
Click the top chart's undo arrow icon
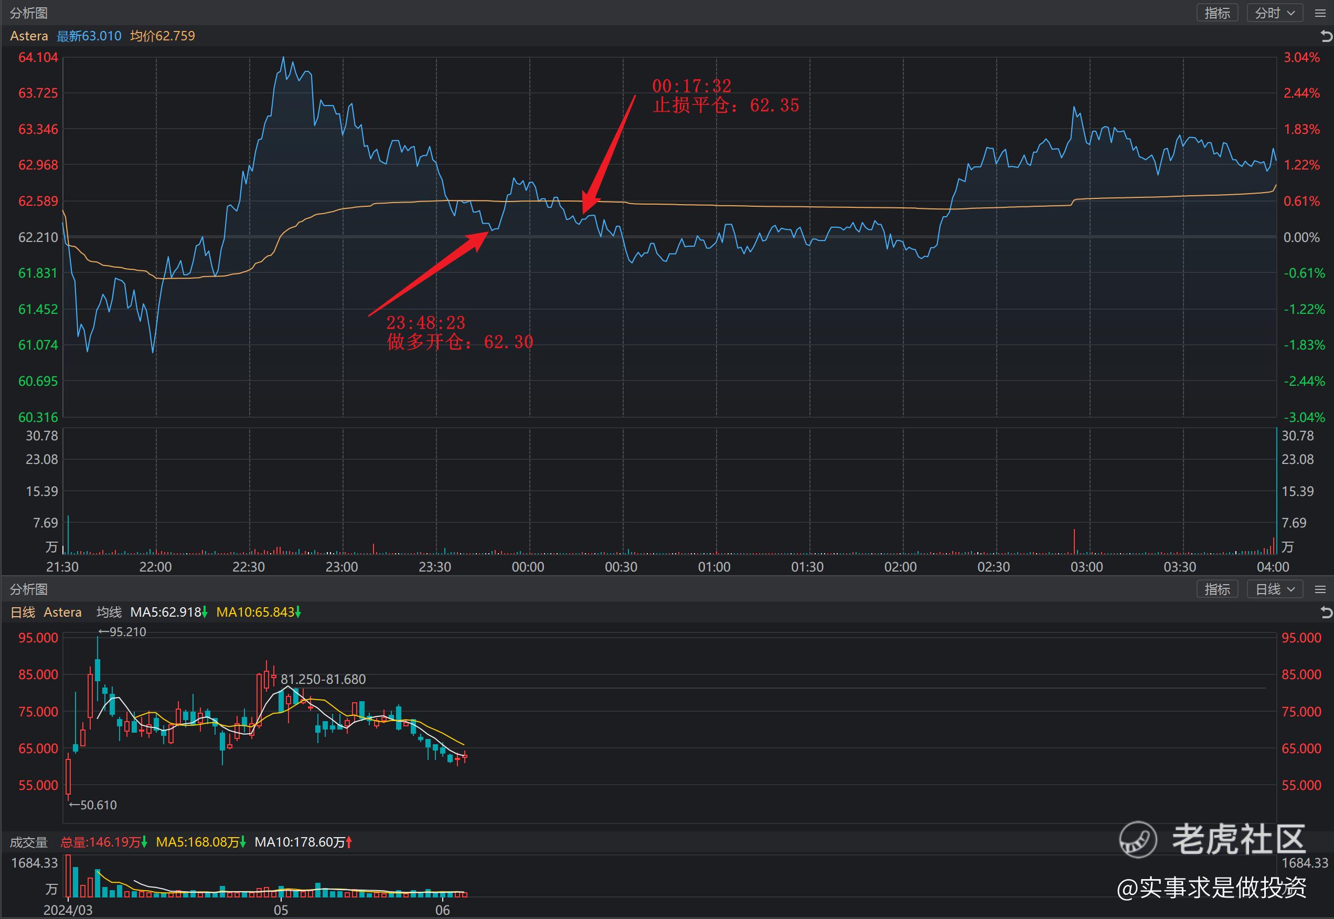pyautogui.click(x=1326, y=36)
